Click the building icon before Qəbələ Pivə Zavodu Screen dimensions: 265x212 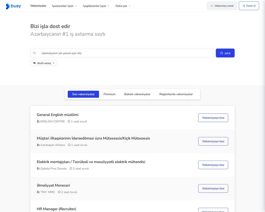pos(38,169)
